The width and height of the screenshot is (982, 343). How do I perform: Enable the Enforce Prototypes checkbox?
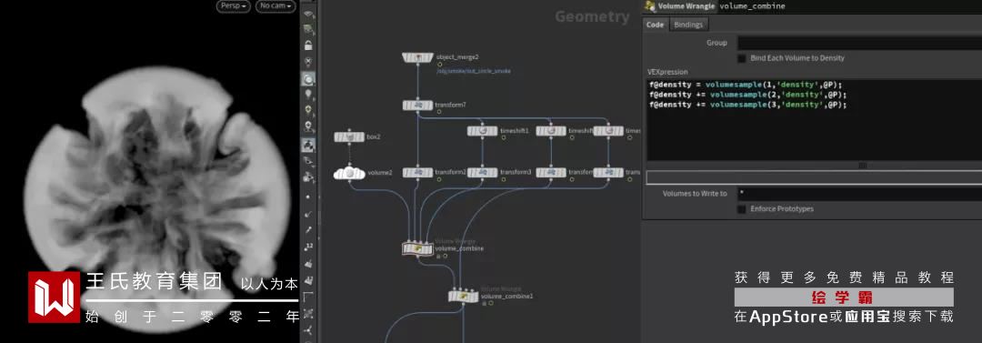click(742, 209)
